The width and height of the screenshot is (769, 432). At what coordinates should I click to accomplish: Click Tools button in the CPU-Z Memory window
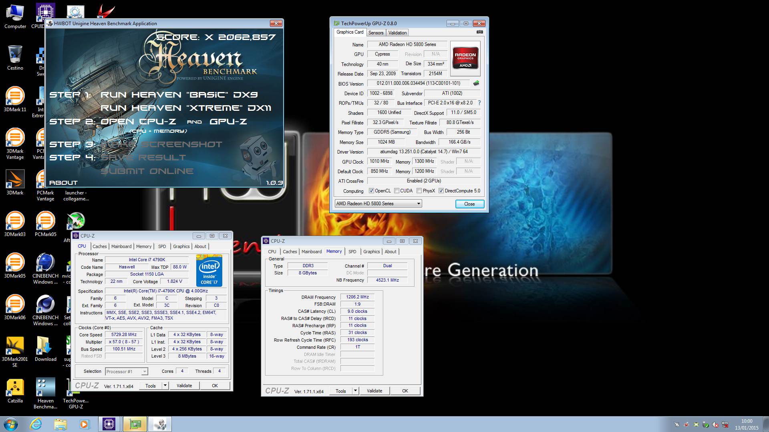(341, 391)
